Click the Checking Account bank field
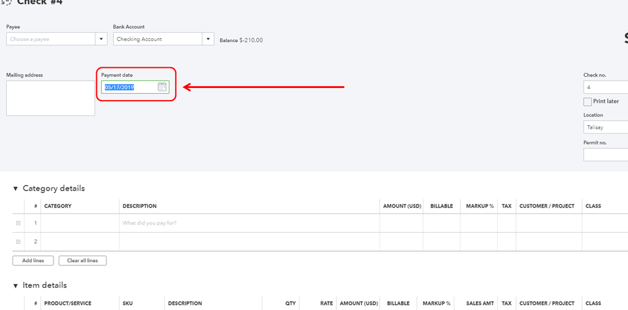The height and width of the screenshot is (310, 628). (158, 39)
